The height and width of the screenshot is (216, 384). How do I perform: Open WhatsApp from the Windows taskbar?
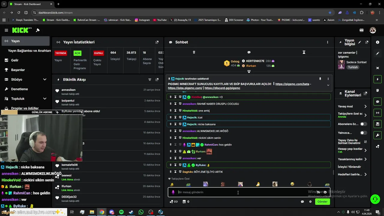tap(141, 212)
